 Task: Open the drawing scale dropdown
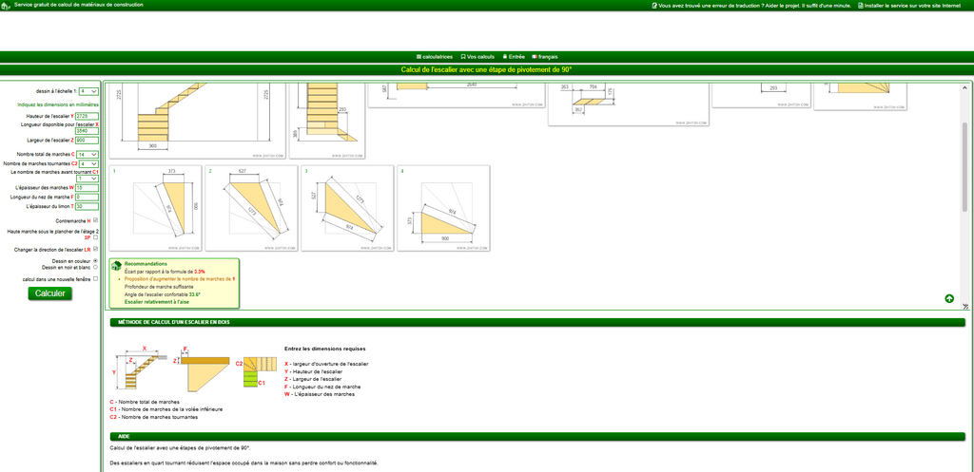pos(88,91)
